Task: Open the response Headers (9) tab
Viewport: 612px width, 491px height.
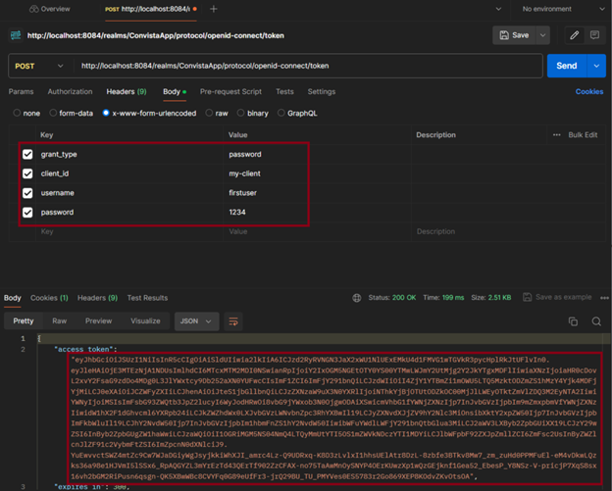Action: coord(97,298)
